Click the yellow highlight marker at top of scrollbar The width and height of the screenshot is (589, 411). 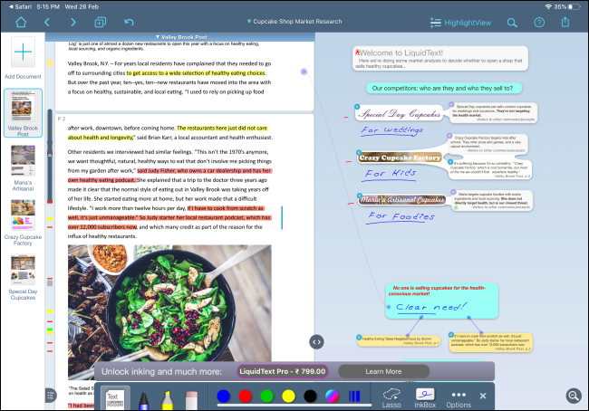tap(50, 63)
